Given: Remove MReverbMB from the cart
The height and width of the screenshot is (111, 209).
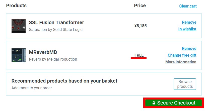Looking at the screenshot, I should pyautogui.click(x=189, y=49).
